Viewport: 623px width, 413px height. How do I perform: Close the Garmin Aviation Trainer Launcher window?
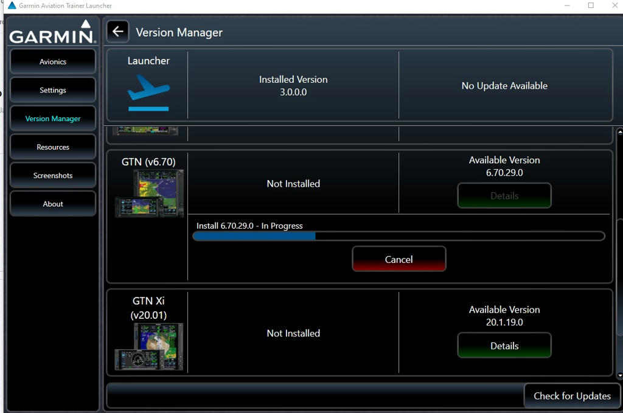point(614,5)
